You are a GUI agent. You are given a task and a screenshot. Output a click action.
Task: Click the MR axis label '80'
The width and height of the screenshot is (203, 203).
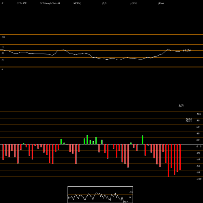click(x=198, y=121)
